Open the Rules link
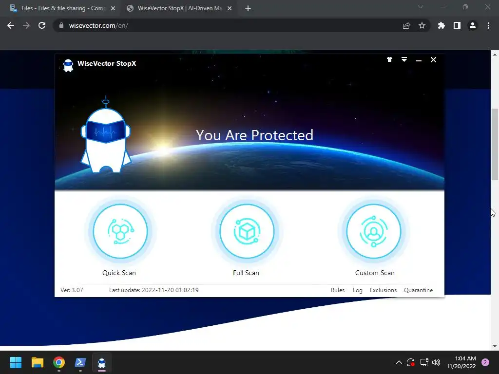The width and height of the screenshot is (499, 374). (x=338, y=290)
